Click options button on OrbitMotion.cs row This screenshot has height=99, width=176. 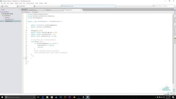tap(20, 21)
